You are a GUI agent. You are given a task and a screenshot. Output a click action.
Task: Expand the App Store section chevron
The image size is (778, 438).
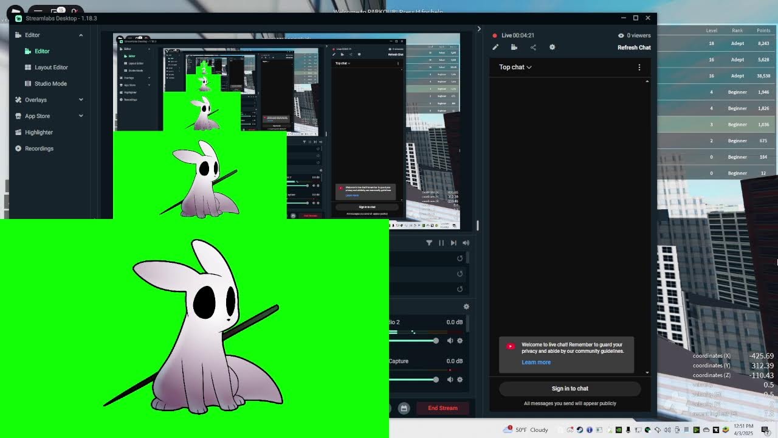[81, 116]
